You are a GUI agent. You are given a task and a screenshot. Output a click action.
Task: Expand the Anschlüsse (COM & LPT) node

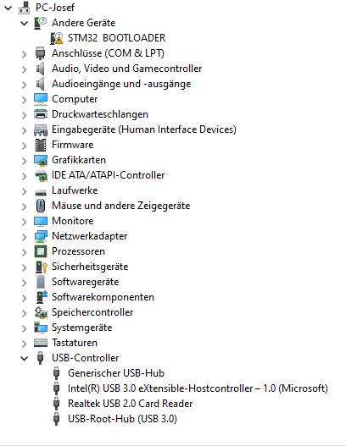25,54
